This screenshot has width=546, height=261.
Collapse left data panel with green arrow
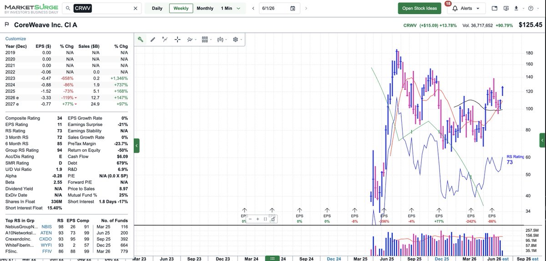[136, 146]
